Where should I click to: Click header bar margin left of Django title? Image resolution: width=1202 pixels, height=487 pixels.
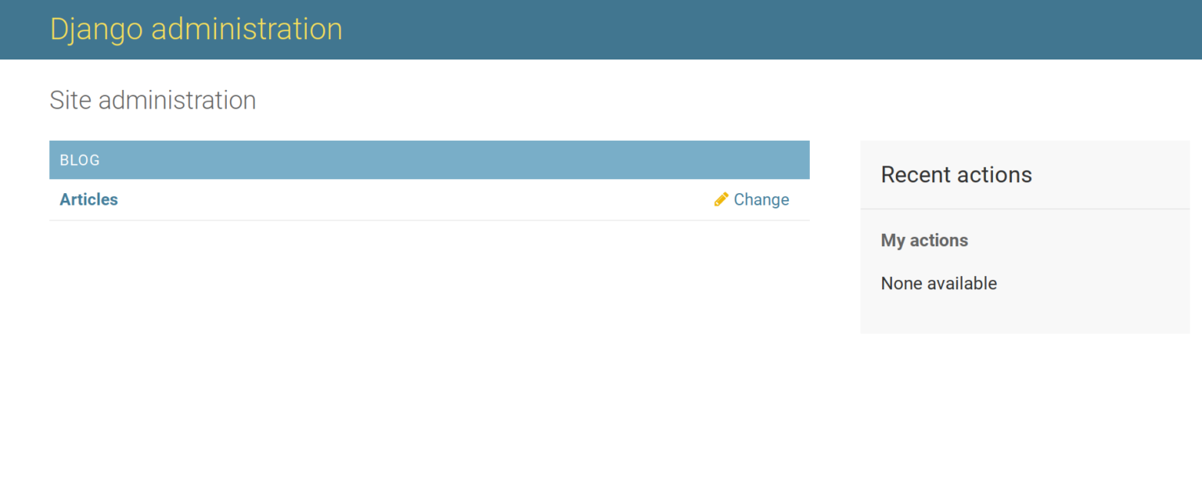23,29
